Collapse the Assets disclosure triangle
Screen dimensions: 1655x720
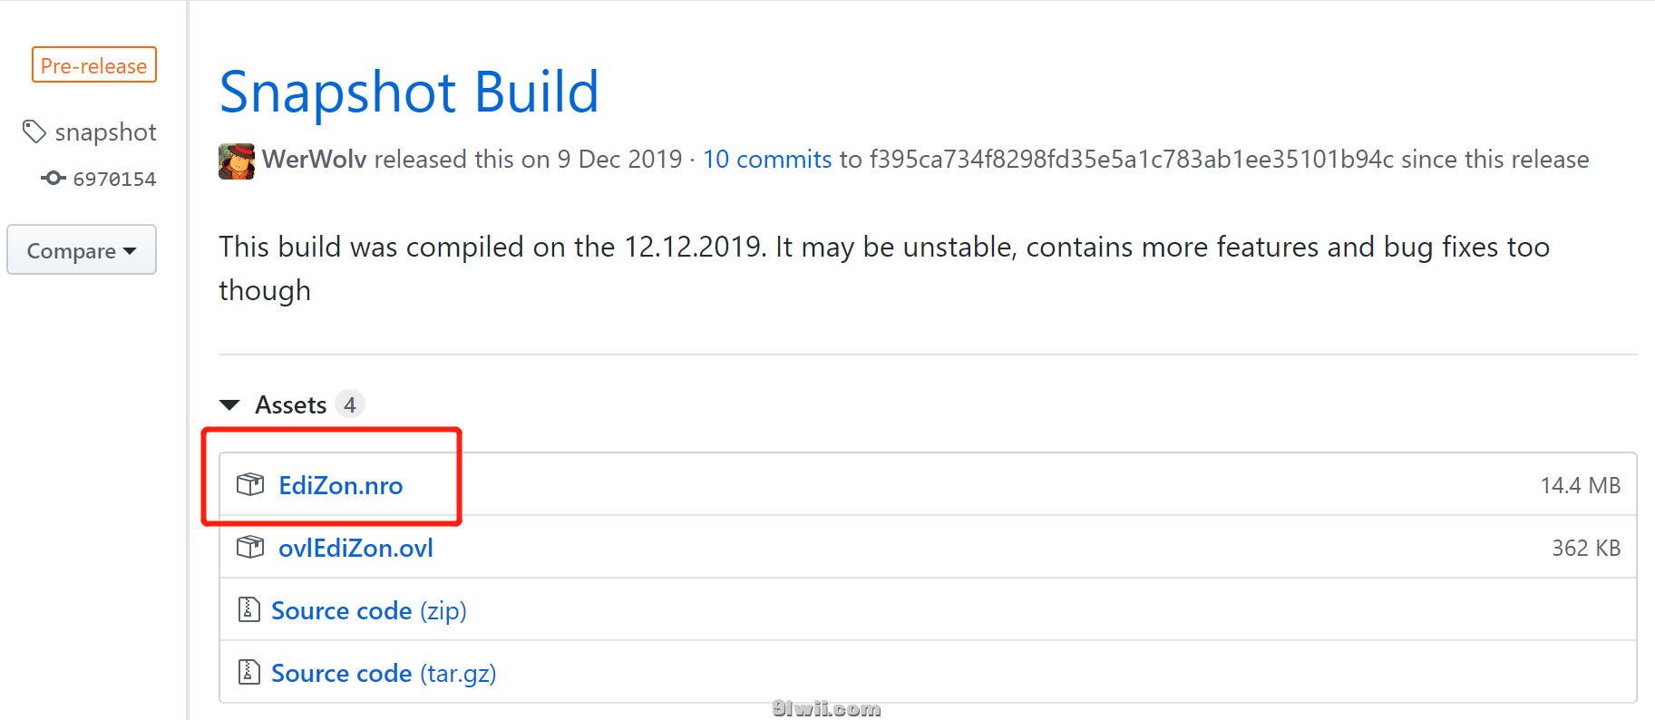(229, 404)
